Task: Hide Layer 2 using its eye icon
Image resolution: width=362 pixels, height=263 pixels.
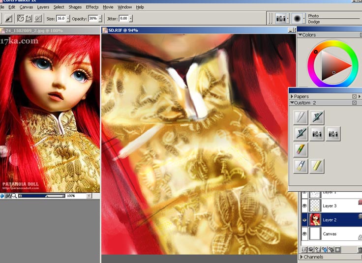Action: pyautogui.click(x=304, y=220)
